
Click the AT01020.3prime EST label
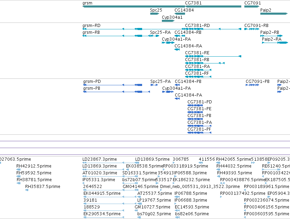click(x=100, y=173)
